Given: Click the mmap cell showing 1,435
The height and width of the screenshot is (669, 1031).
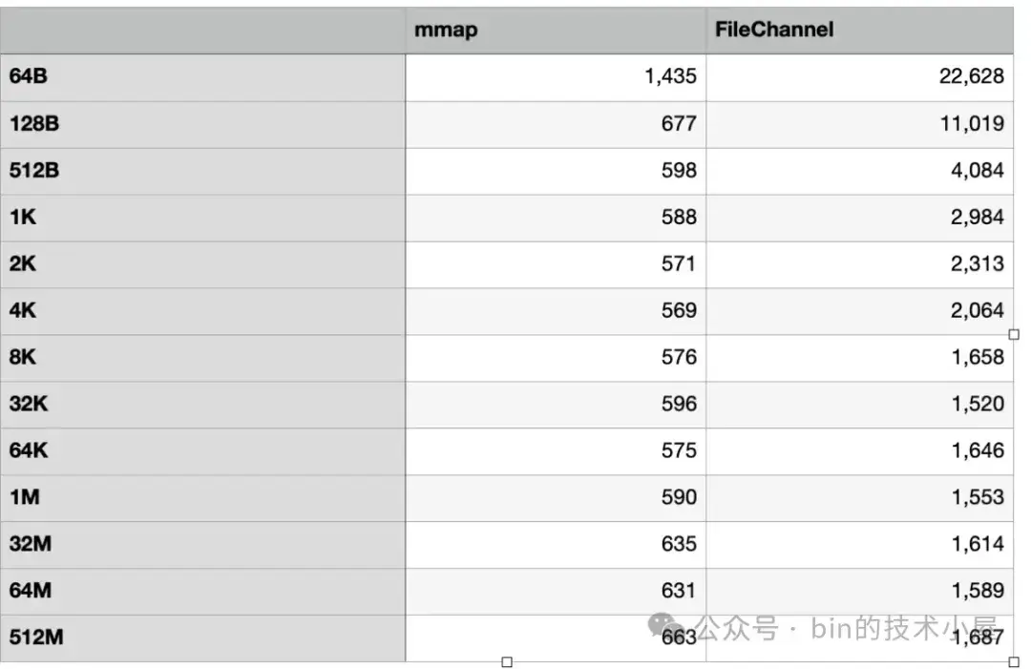Looking at the screenshot, I should 670,77.
